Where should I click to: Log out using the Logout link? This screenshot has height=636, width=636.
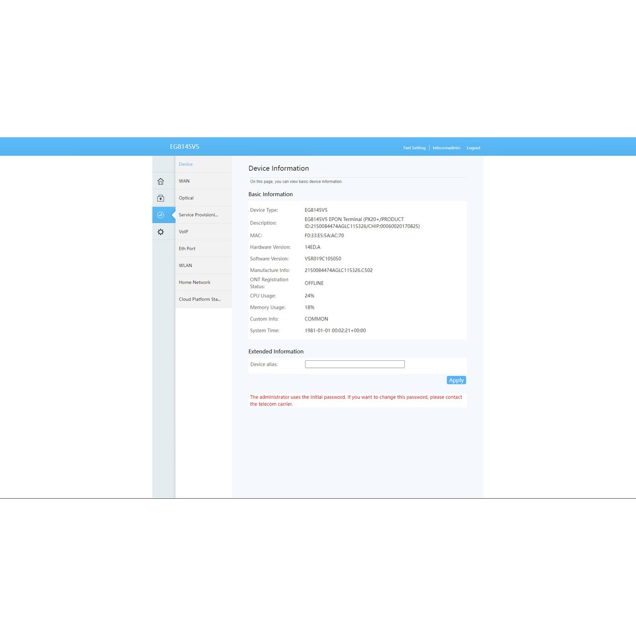(x=473, y=148)
